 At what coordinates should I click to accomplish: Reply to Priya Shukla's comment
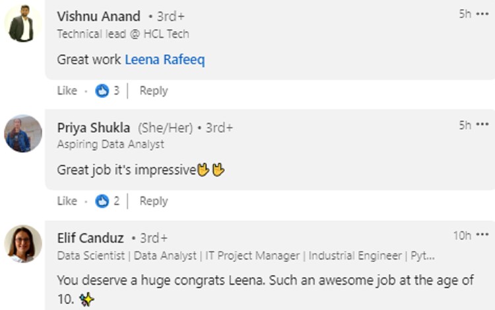pos(153,201)
